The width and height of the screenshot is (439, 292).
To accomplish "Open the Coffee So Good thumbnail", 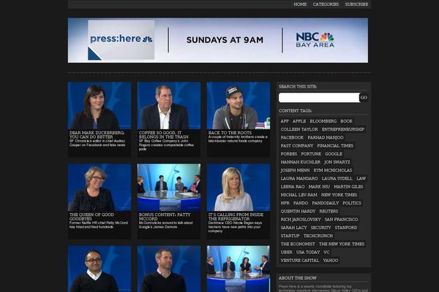I will [x=169, y=105].
